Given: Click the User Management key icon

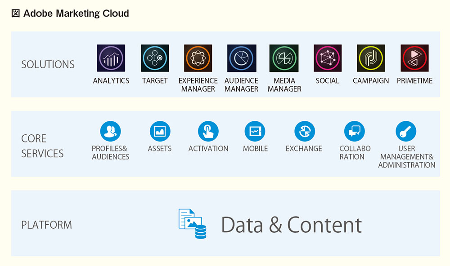Looking at the screenshot, I should coord(406,131).
